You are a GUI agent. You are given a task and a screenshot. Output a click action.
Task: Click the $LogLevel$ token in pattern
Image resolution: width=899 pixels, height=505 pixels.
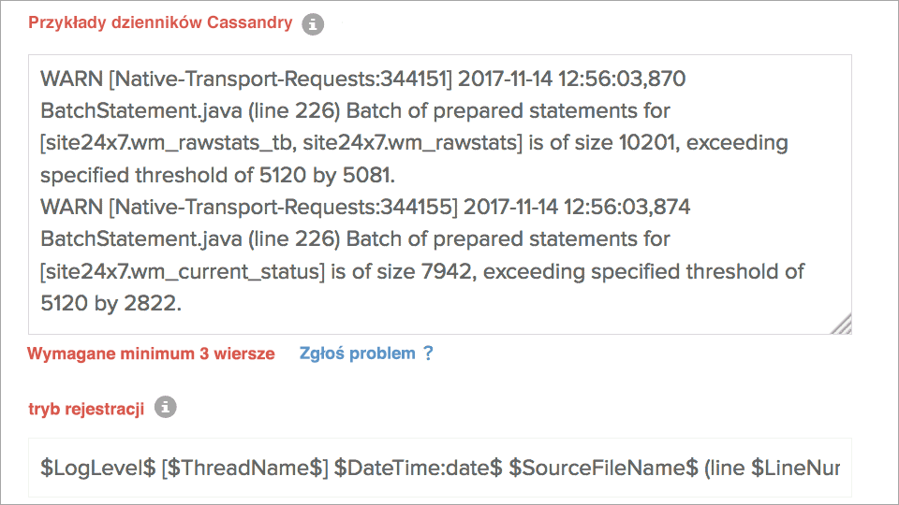(97, 467)
